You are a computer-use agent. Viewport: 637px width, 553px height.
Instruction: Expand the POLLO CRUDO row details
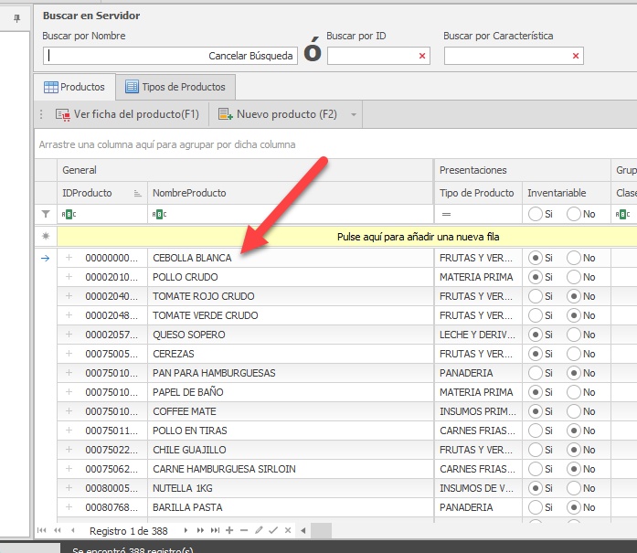[x=69, y=276]
